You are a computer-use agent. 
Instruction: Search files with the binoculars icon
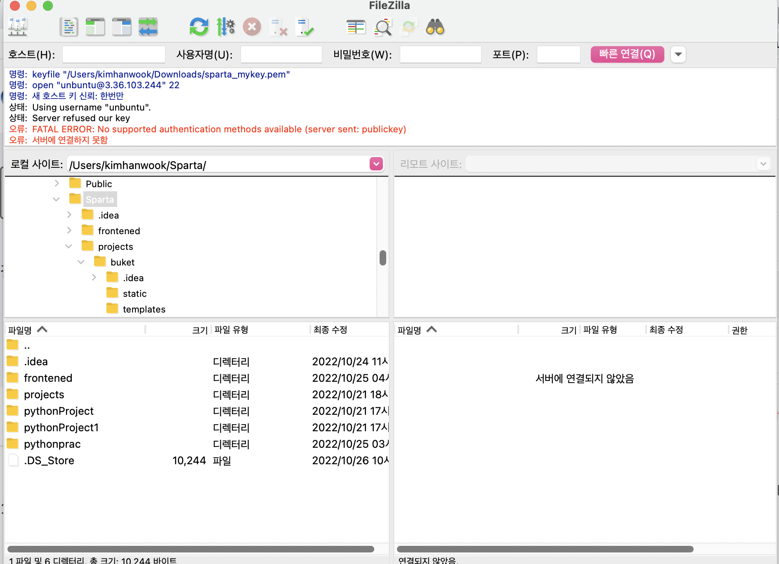[x=435, y=27]
